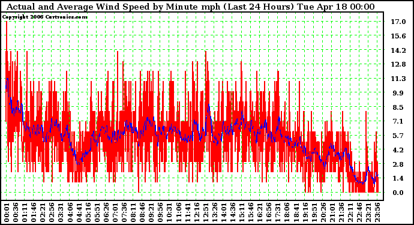Click the 06:26 time label
The height and width of the screenshot is (225, 414).
point(106,212)
